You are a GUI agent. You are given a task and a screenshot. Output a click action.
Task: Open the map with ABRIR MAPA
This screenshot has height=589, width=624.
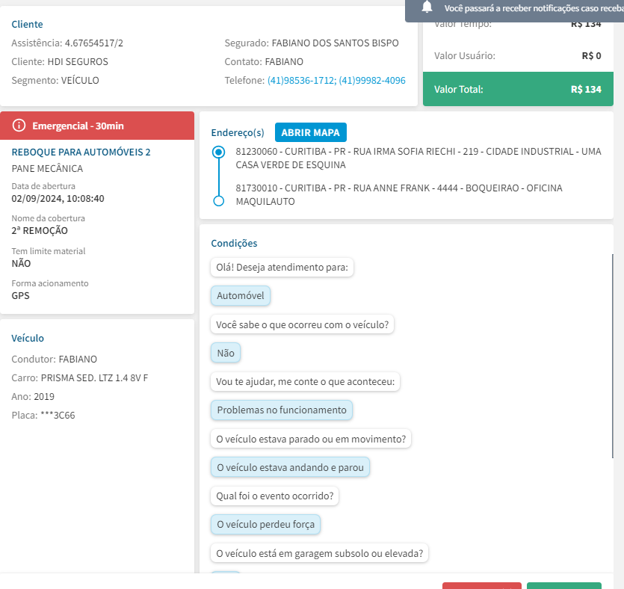point(310,132)
